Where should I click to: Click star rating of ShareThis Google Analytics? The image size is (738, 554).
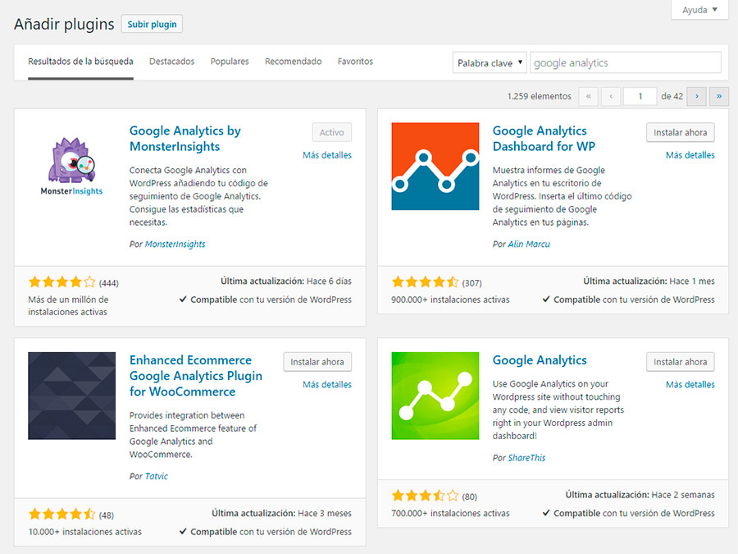point(425,496)
